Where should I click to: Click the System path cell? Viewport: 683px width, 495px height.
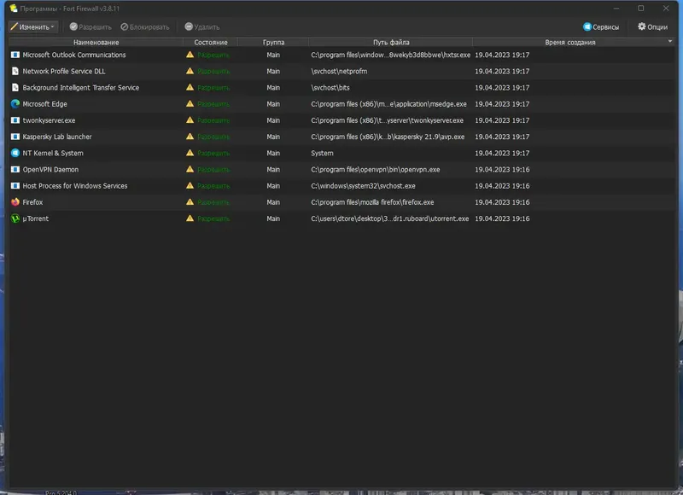(322, 153)
